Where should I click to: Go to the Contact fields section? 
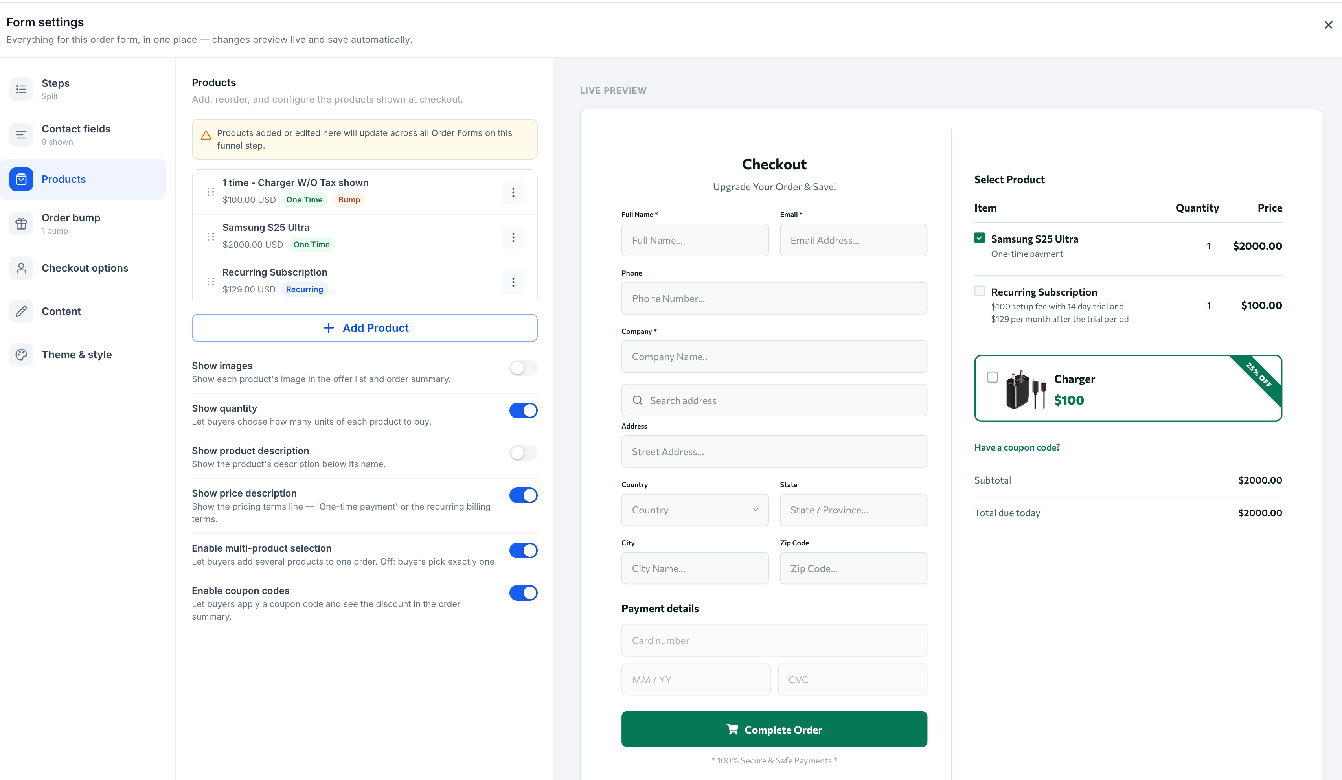(83, 135)
